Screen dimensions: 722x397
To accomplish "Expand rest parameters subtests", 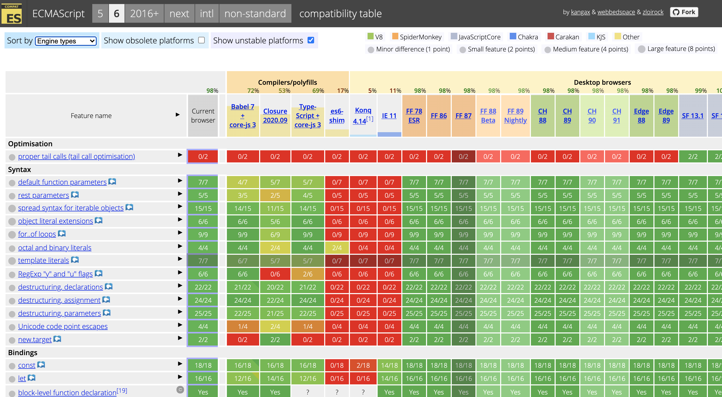I will (180, 194).
